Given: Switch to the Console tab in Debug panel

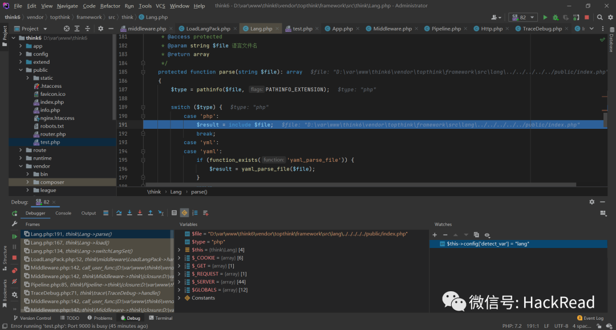Looking at the screenshot, I should click(x=63, y=213).
